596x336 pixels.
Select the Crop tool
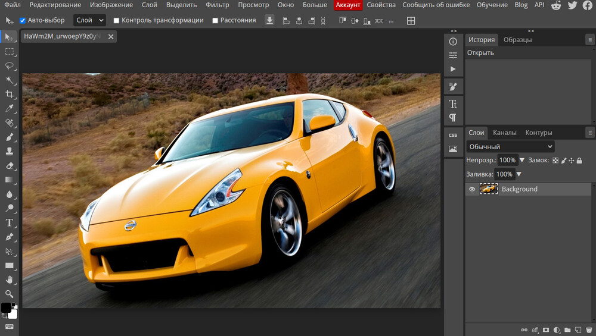click(x=10, y=95)
